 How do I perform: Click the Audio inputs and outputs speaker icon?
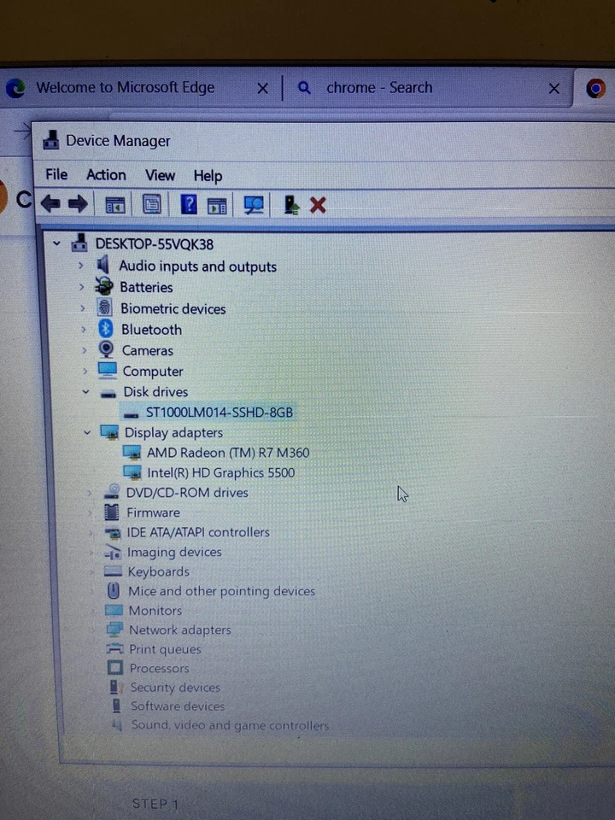[103, 265]
